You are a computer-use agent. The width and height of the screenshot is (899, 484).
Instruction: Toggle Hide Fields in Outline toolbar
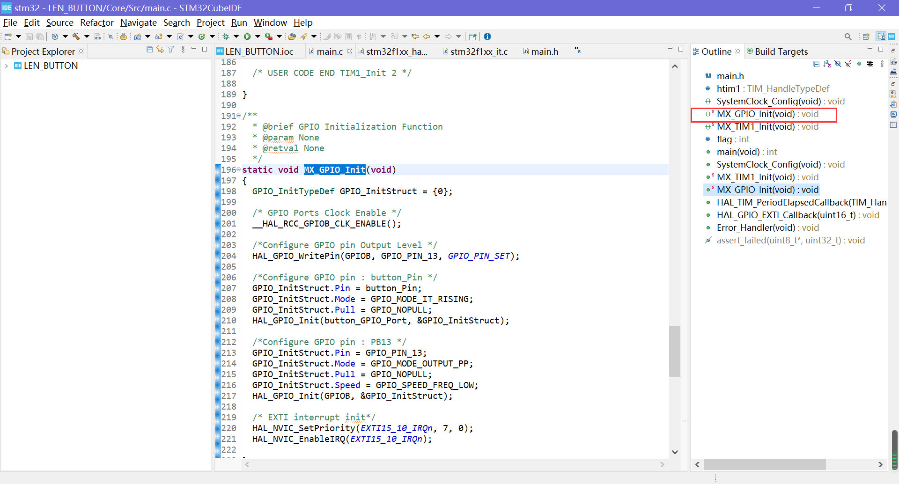(x=838, y=64)
